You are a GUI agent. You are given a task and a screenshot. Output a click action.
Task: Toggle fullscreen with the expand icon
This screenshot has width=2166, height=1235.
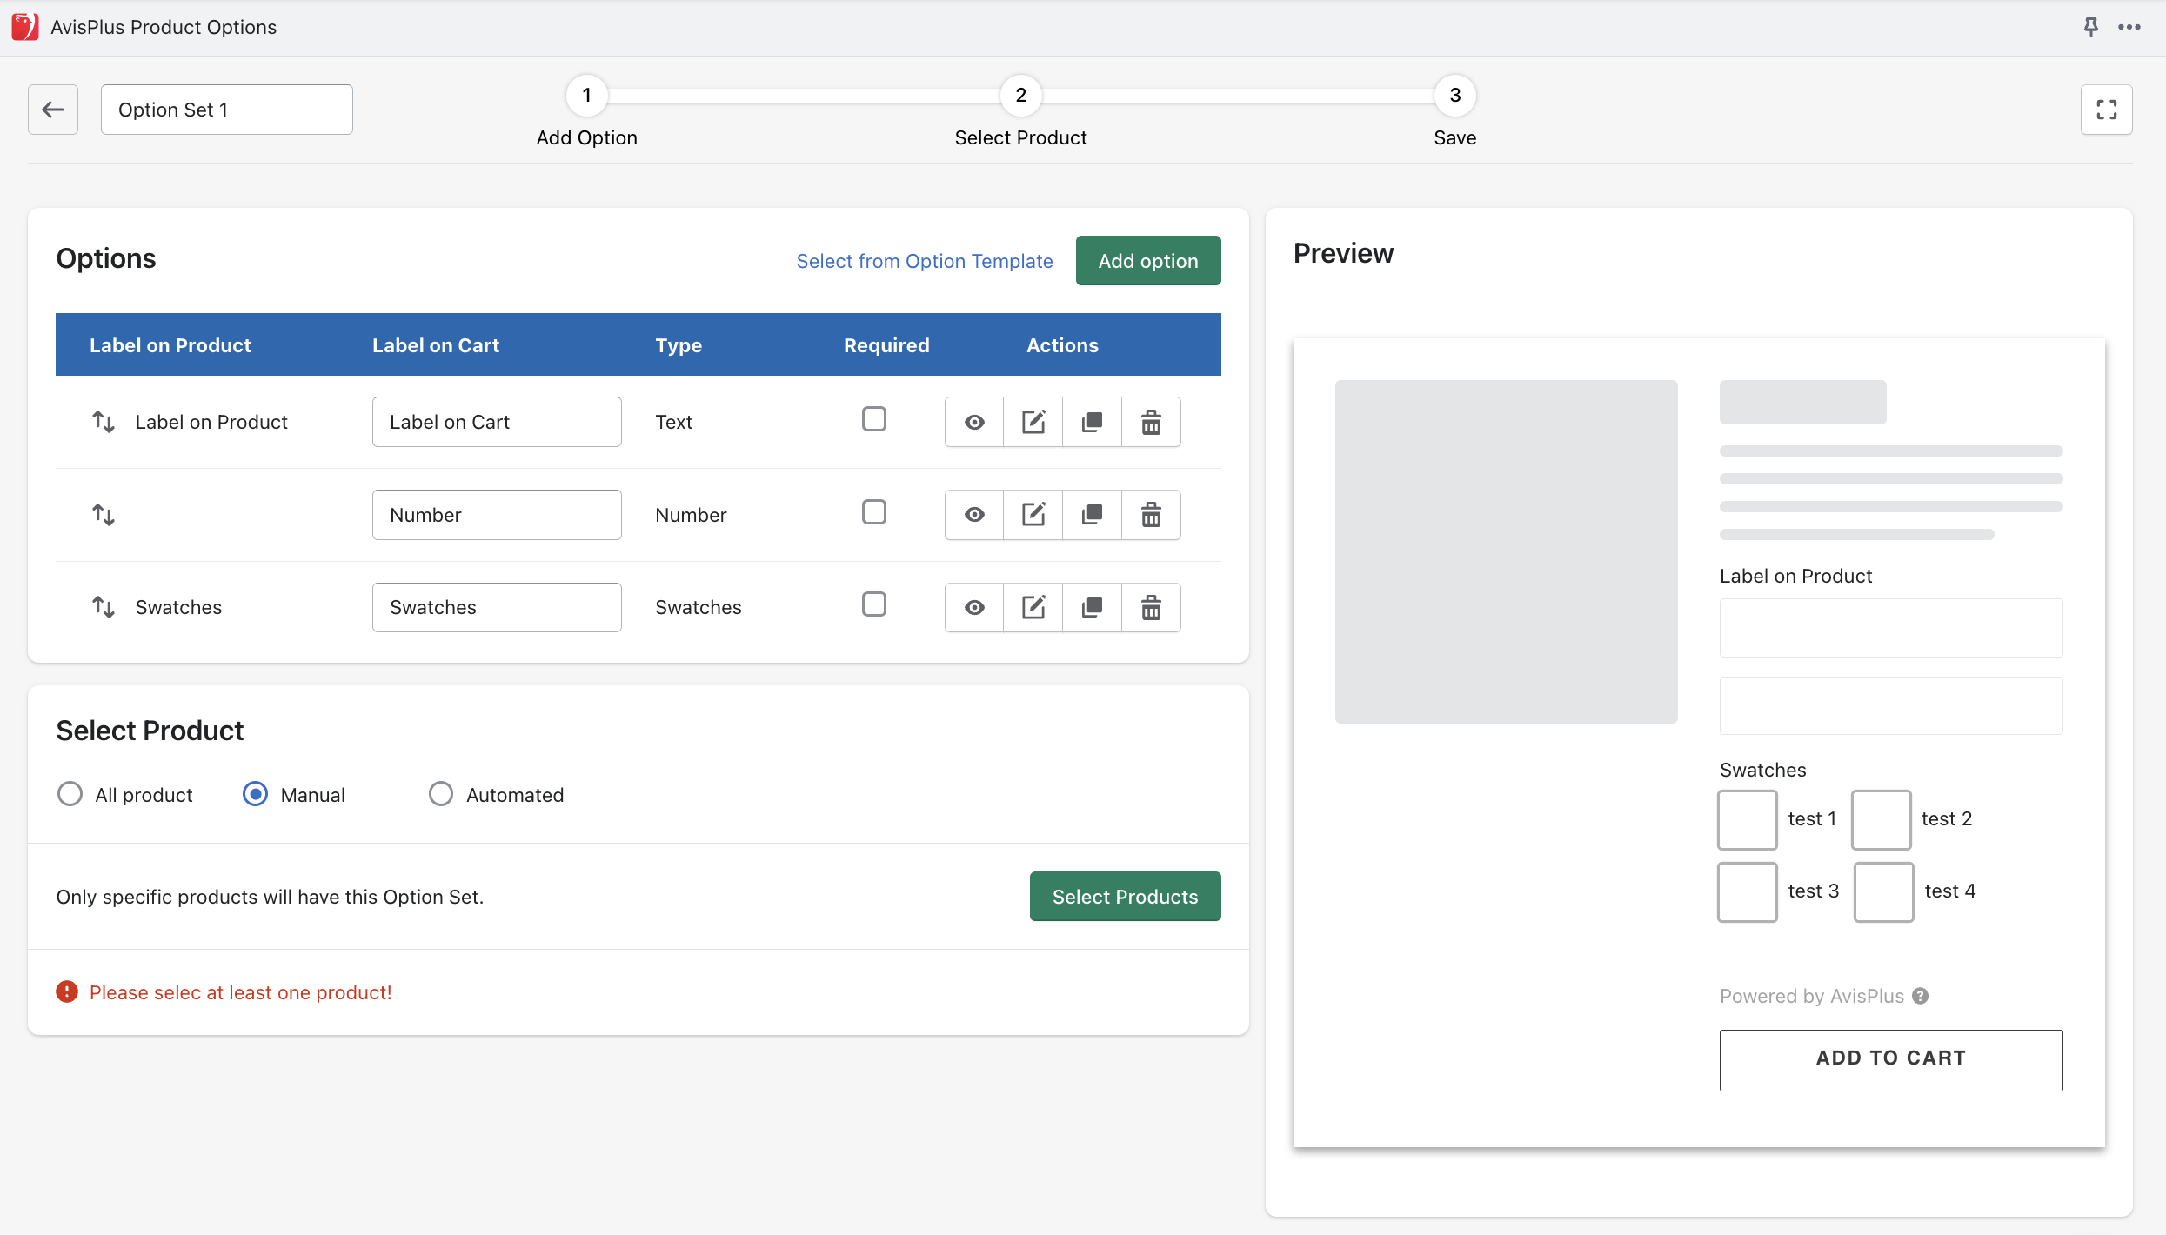point(2106,110)
